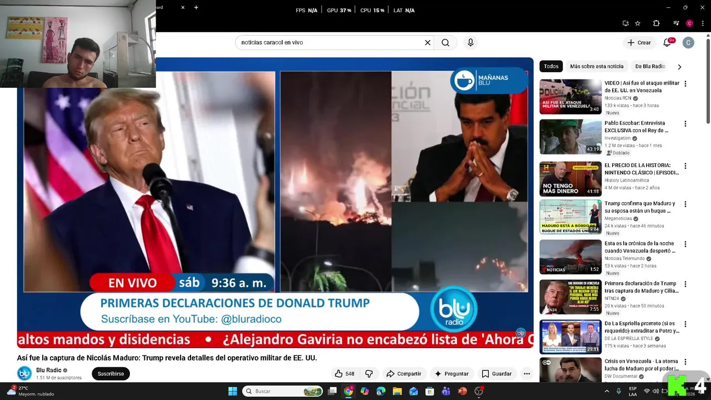Options for Telemundo crónica video
This screenshot has height=400, width=711.
point(685,244)
